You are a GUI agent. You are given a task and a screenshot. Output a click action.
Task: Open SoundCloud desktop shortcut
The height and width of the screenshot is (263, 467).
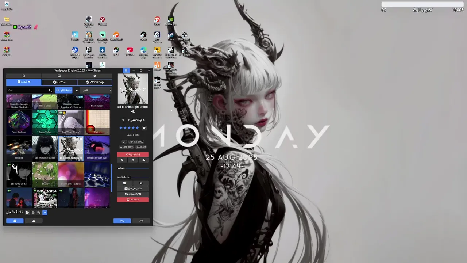[x=116, y=37]
